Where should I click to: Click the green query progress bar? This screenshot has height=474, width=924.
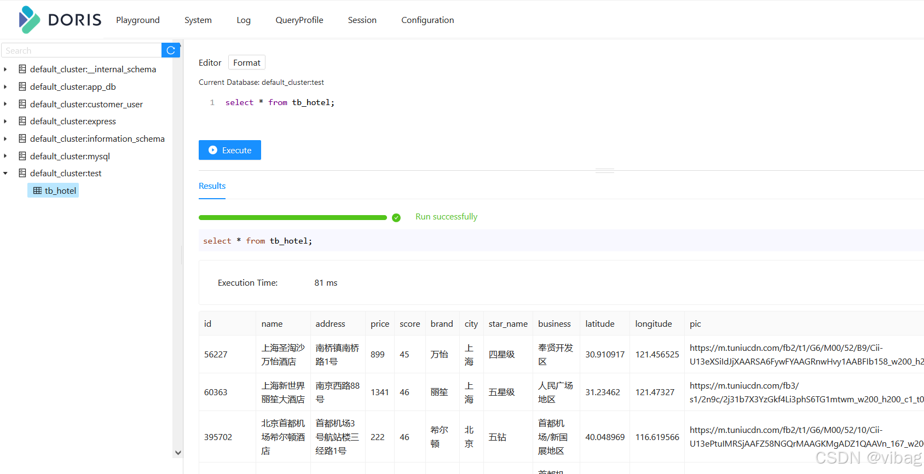pyautogui.click(x=293, y=217)
